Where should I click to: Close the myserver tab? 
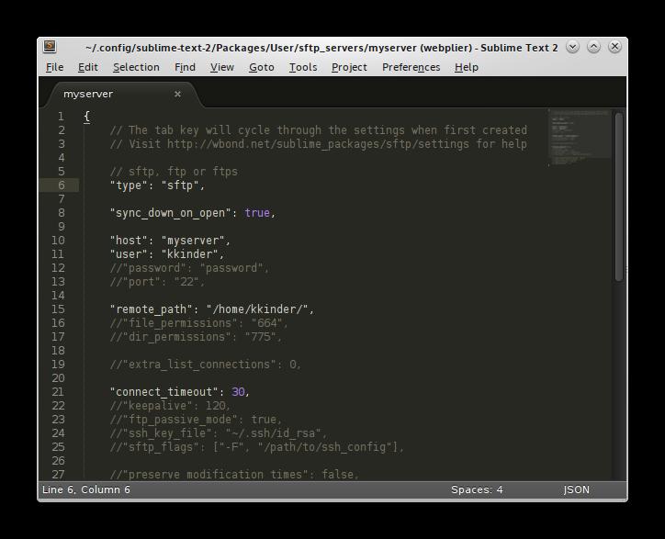[177, 94]
